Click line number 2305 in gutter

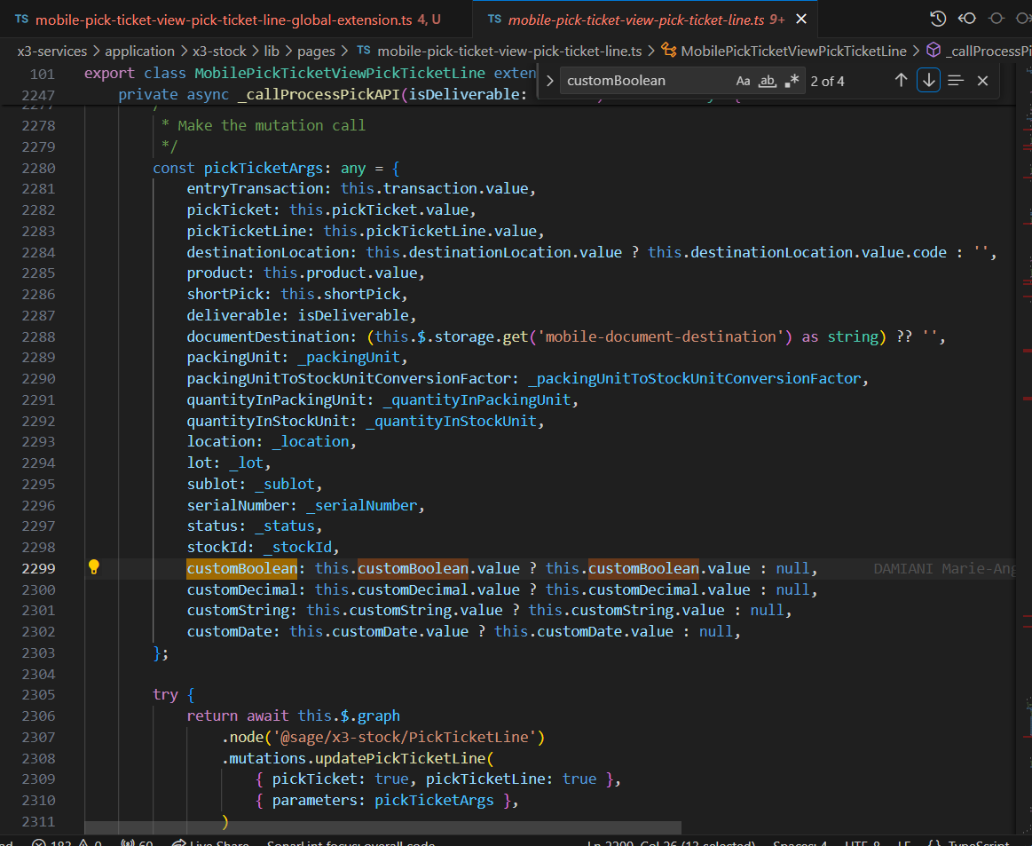pyautogui.click(x=38, y=694)
